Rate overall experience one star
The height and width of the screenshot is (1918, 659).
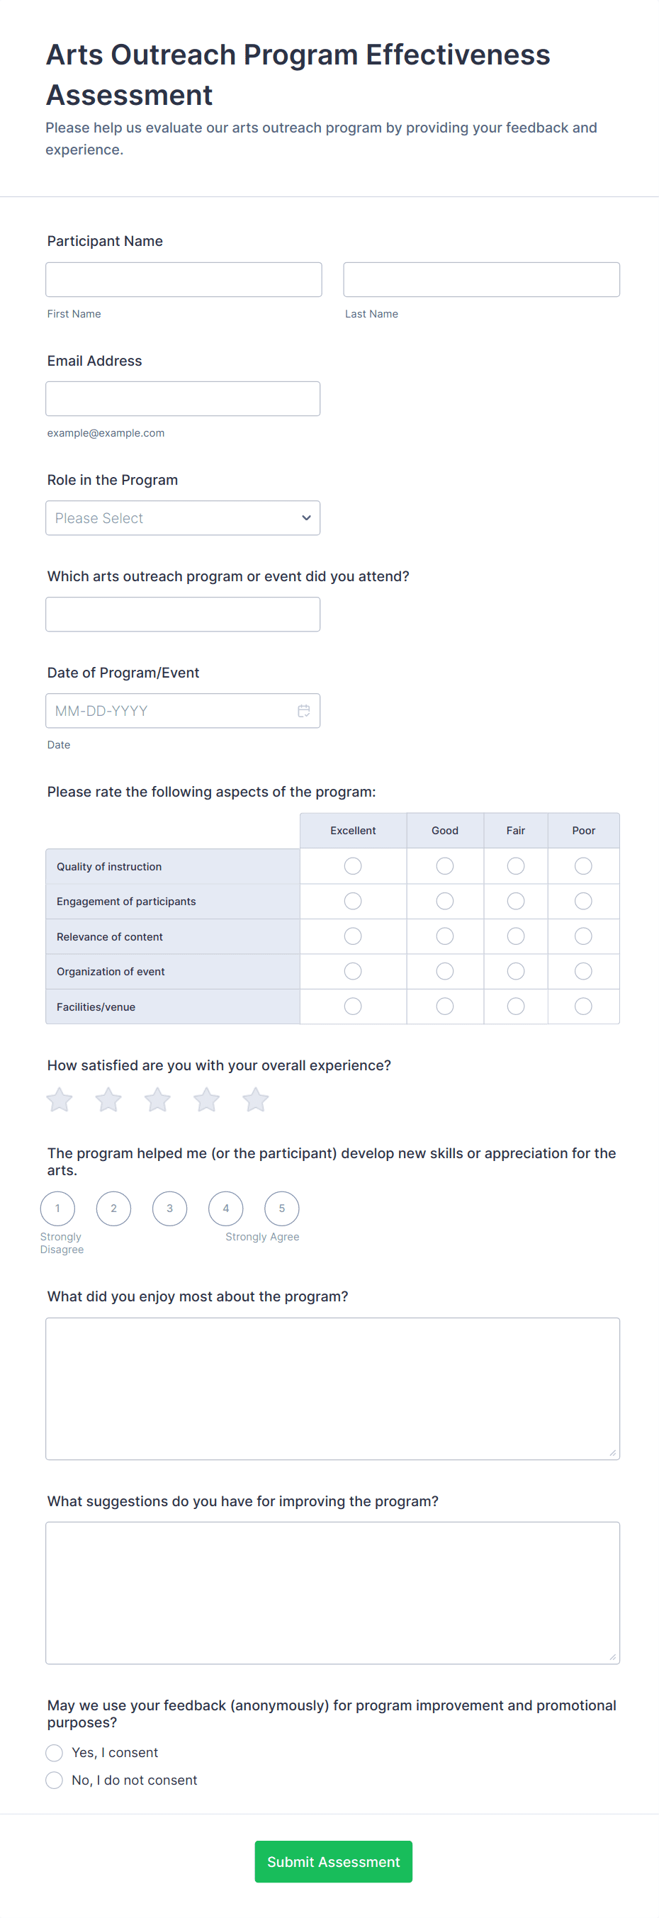[60, 1100]
